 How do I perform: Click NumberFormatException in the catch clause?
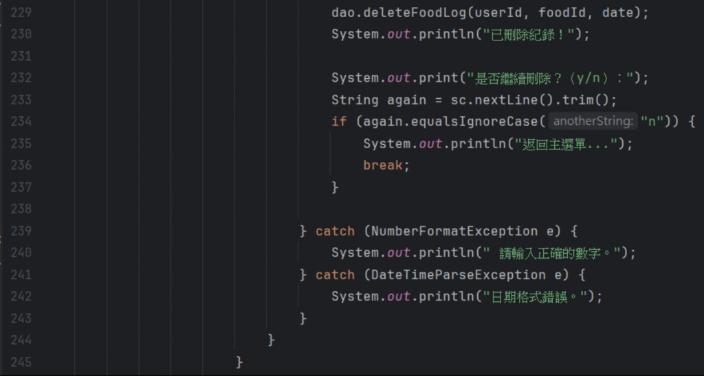(454, 231)
